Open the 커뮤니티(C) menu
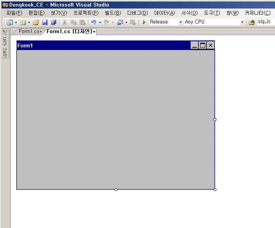This screenshot has width=275, height=228. point(258,13)
